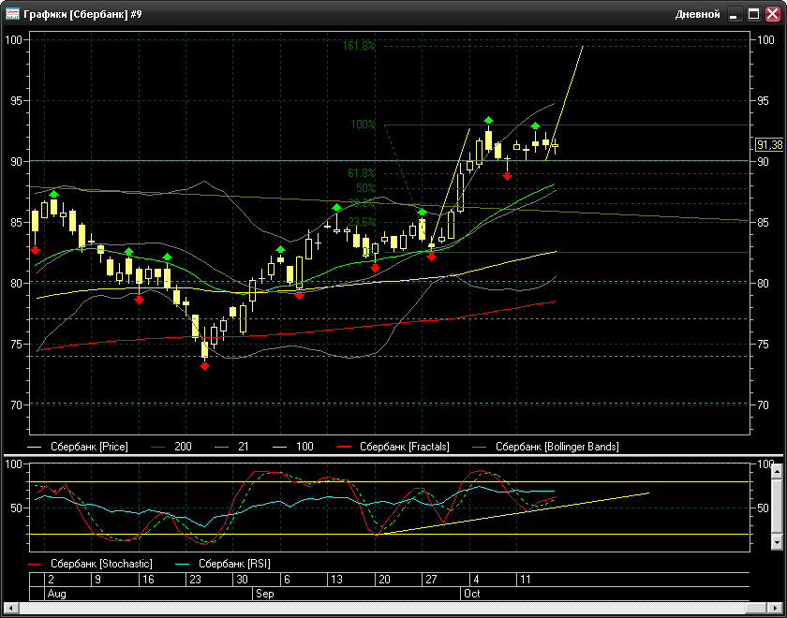
Task: Click the red down fractal below the 90 level in October
Action: [x=508, y=176]
